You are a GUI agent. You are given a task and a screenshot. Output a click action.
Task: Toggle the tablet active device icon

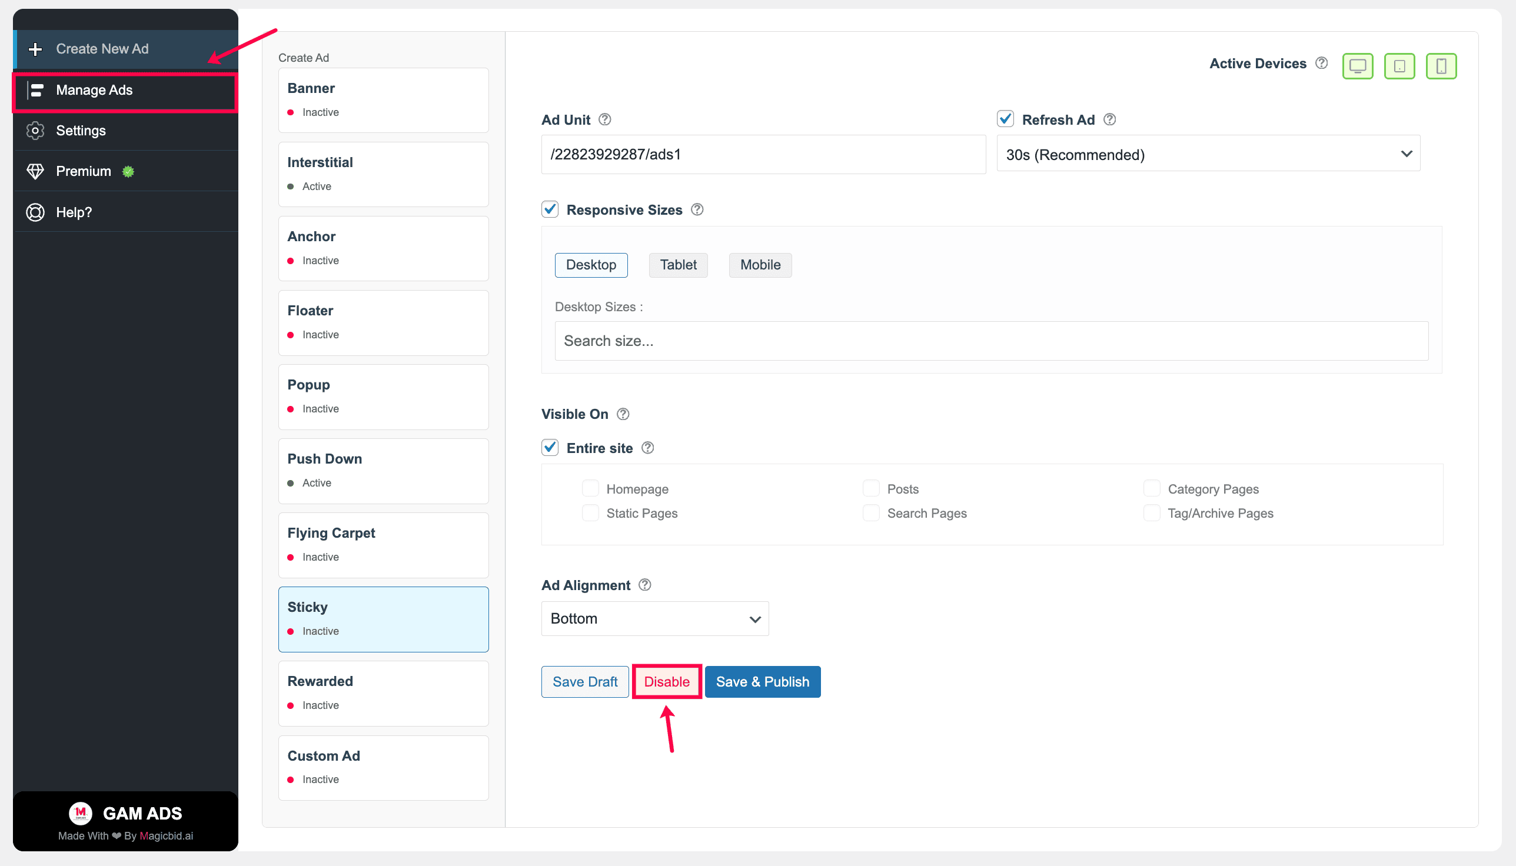pyautogui.click(x=1399, y=65)
